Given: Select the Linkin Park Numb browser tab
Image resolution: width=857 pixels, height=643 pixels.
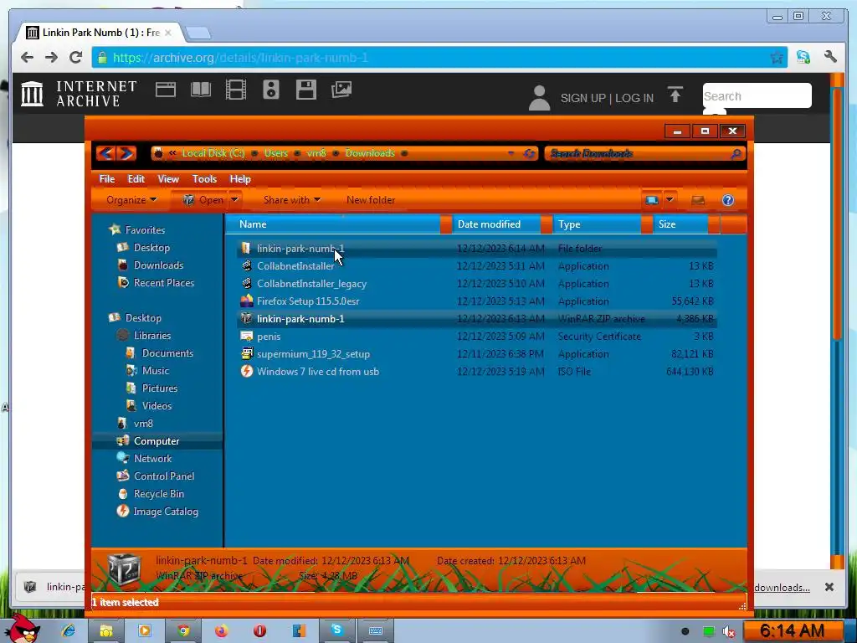Looking at the screenshot, I should pos(99,33).
